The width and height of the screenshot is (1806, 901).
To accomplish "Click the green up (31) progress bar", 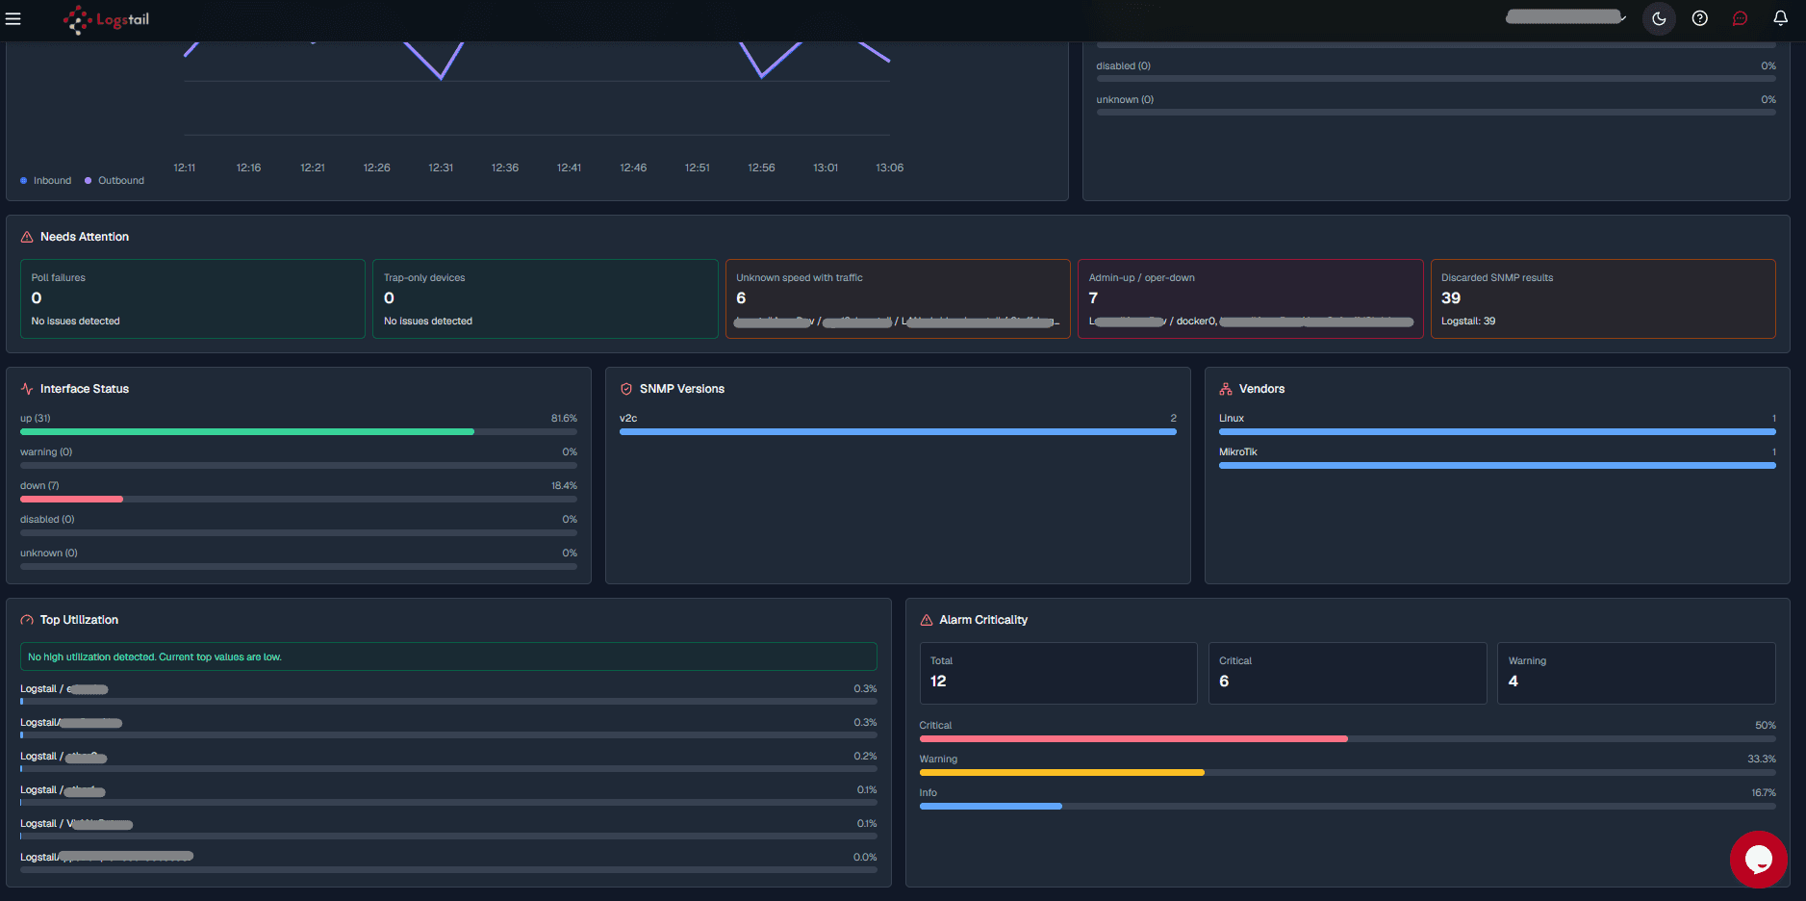I will [x=247, y=432].
